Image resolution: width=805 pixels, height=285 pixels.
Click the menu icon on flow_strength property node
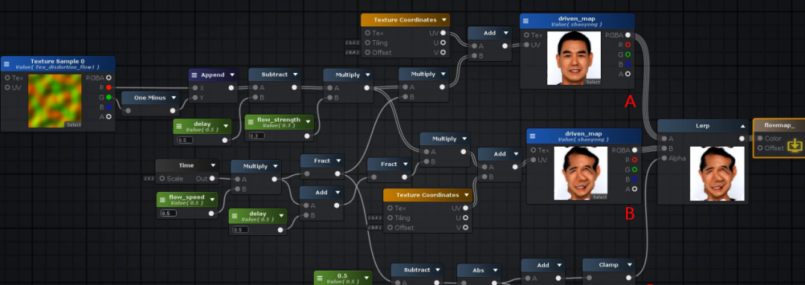pyautogui.click(x=251, y=123)
